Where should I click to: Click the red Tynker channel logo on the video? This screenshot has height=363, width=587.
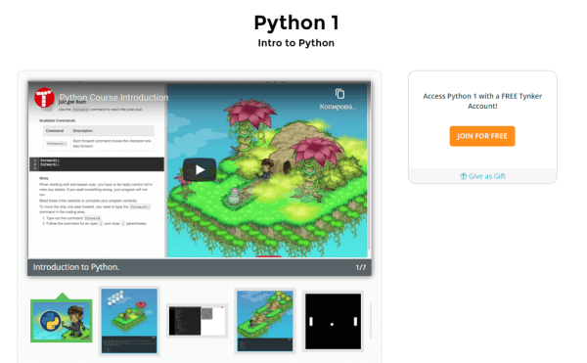pyautogui.click(x=44, y=98)
